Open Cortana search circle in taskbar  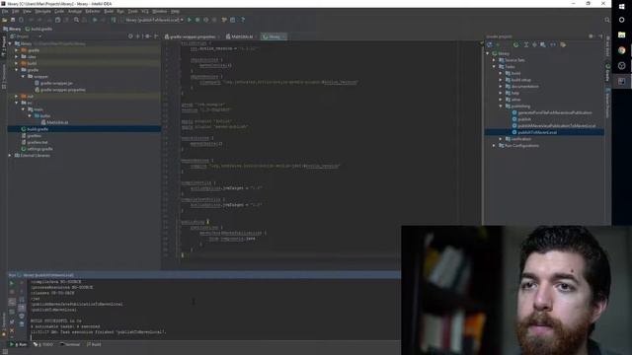point(622,20)
